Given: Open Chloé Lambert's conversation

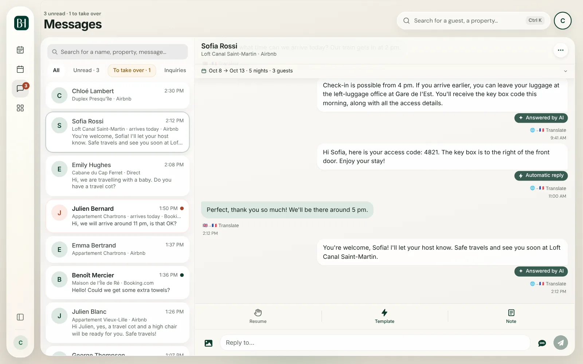Looking at the screenshot, I should pyautogui.click(x=117, y=95).
